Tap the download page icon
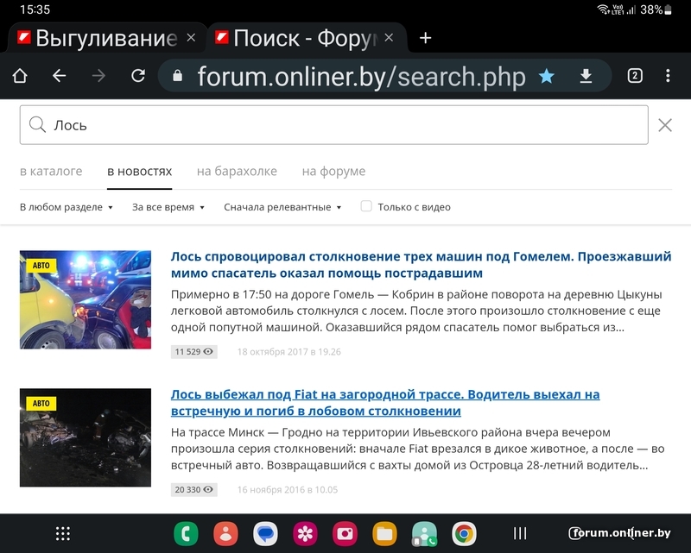The height and width of the screenshot is (553, 691). (x=586, y=76)
